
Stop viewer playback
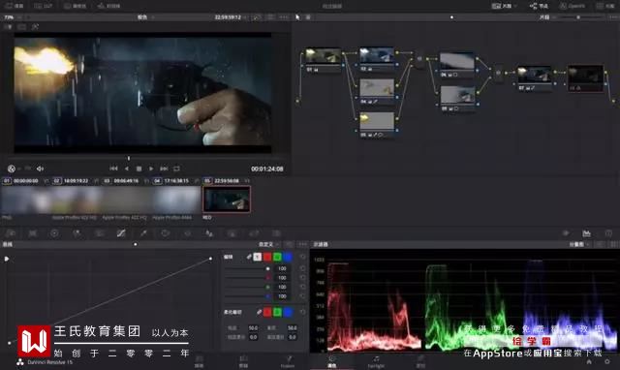pos(139,169)
